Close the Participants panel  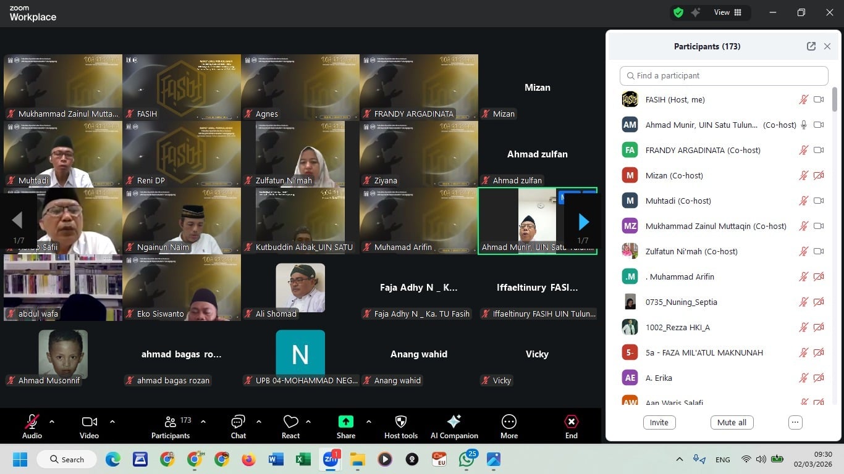[827, 46]
